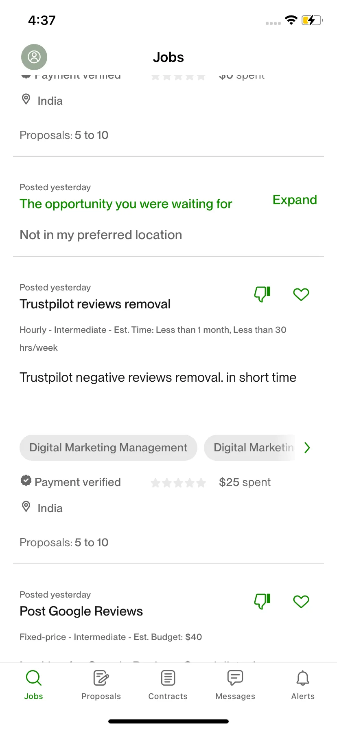Viewport: 337px width, 730px height.
Task: Open the Jobs tab in bottom bar
Action: (33, 685)
